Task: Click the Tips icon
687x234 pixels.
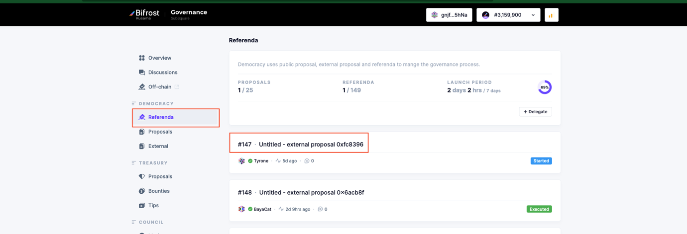Action: click(x=142, y=205)
